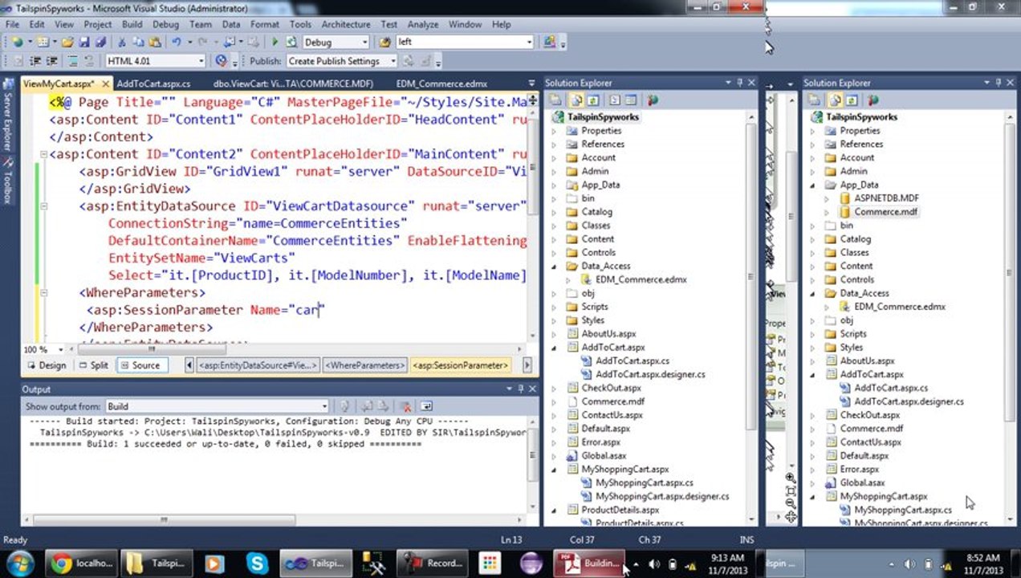Expand Catalog folder in left Solution Explorer
The width and height of the screenshot is (1021, 578).
click(554, 212)
